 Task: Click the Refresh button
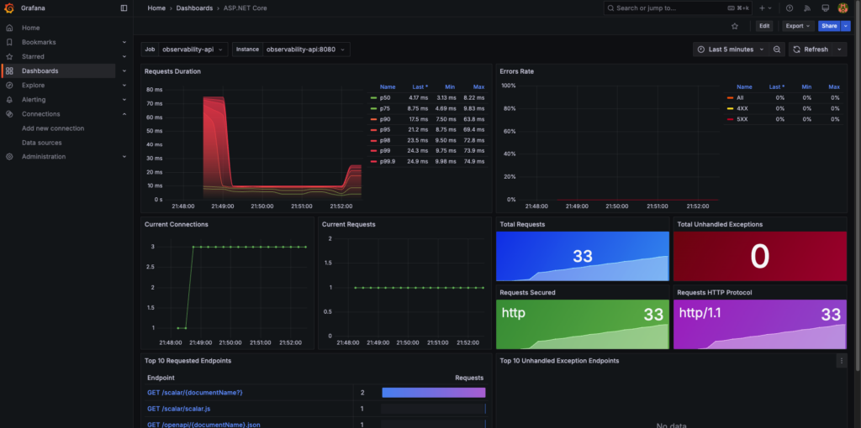[x=811, y=50]
